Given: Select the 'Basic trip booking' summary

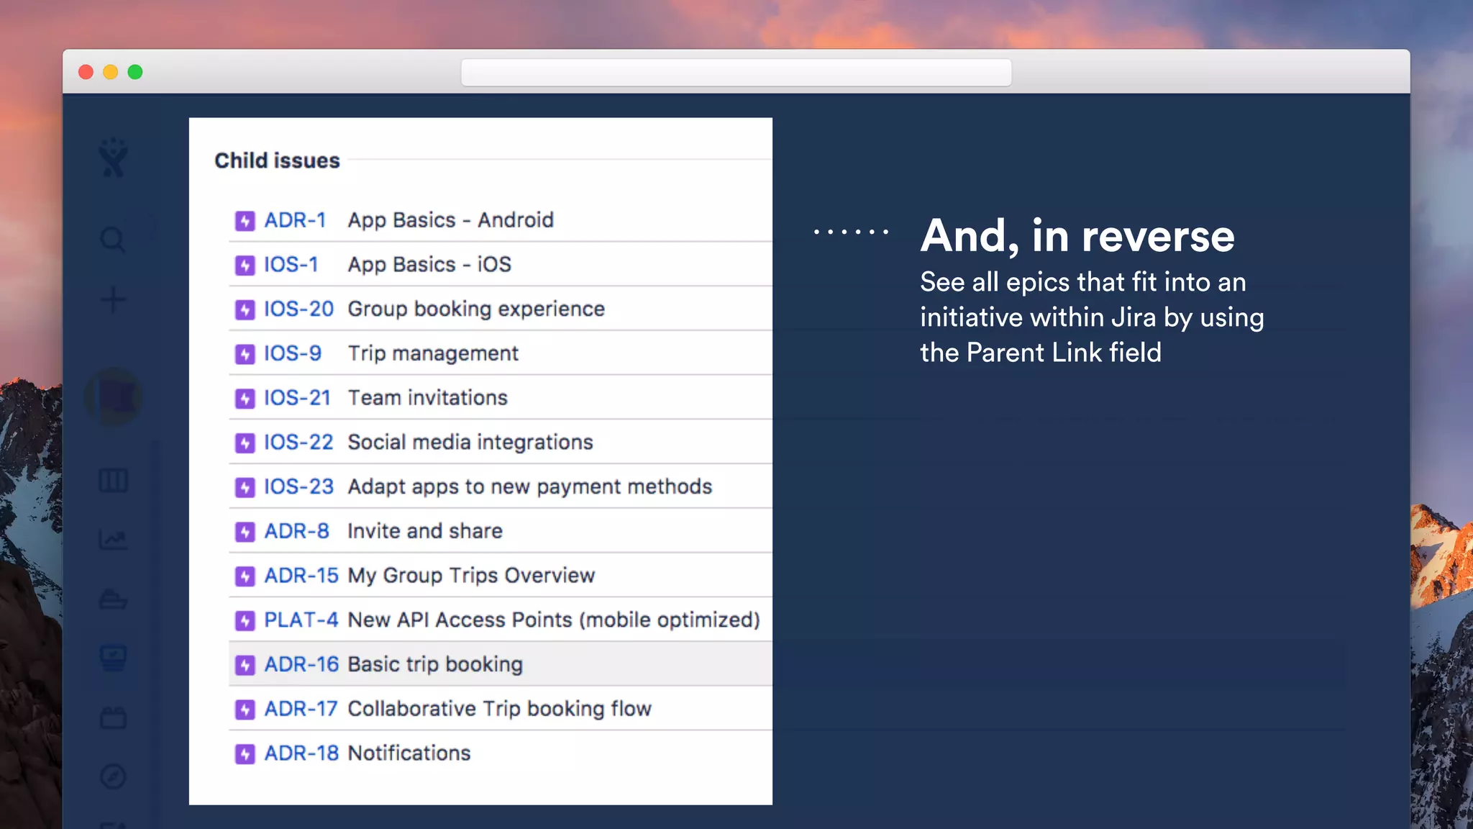Looking at the screenshot, I should point(435,664).
